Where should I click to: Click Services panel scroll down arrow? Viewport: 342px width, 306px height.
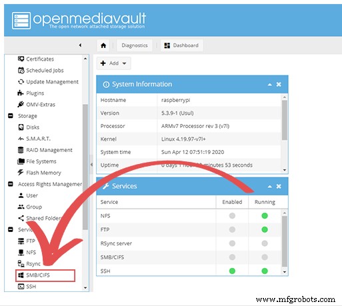pos(285,272)
